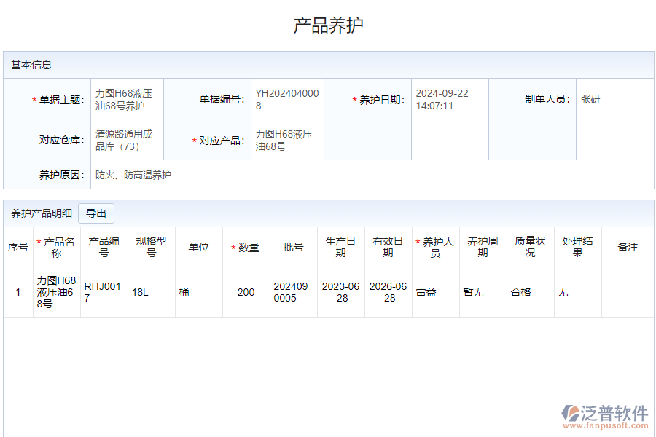Sort by the 产品名称 column header
The width and height of the screenshot is (656, 437).
[57, 248]
